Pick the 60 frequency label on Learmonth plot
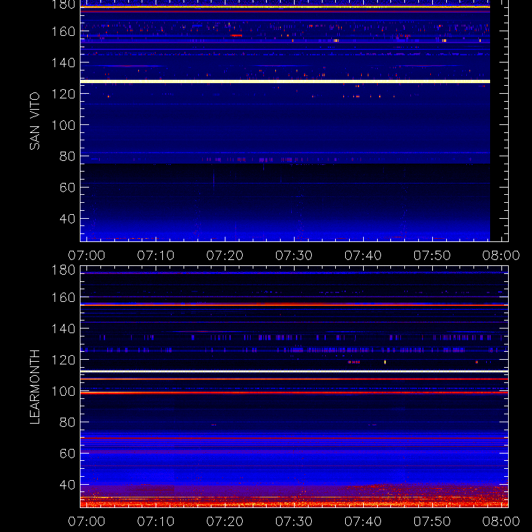The height and width of the screenshot is (532, 532). 67,454
